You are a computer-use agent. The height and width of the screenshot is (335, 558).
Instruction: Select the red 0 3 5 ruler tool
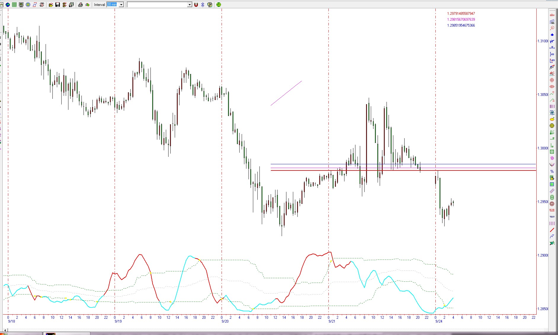(552, 210)
